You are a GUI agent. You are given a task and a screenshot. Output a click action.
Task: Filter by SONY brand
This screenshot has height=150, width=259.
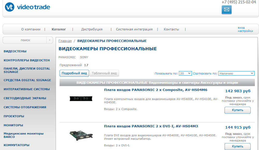84,57
